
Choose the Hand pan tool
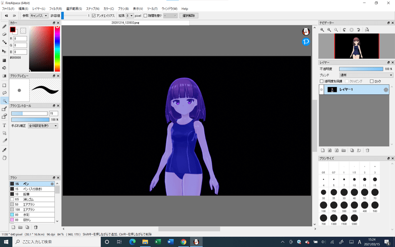point(4,158)
